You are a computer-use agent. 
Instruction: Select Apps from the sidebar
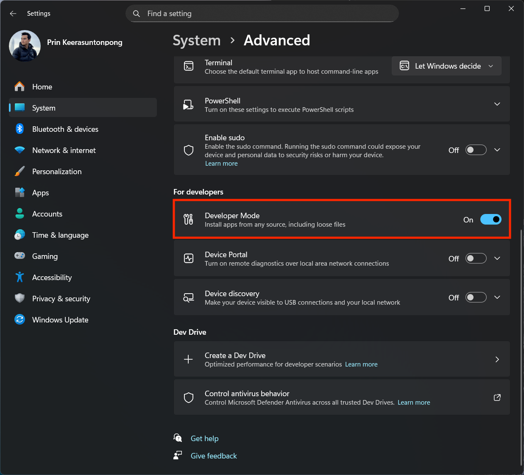coord(40,192)
